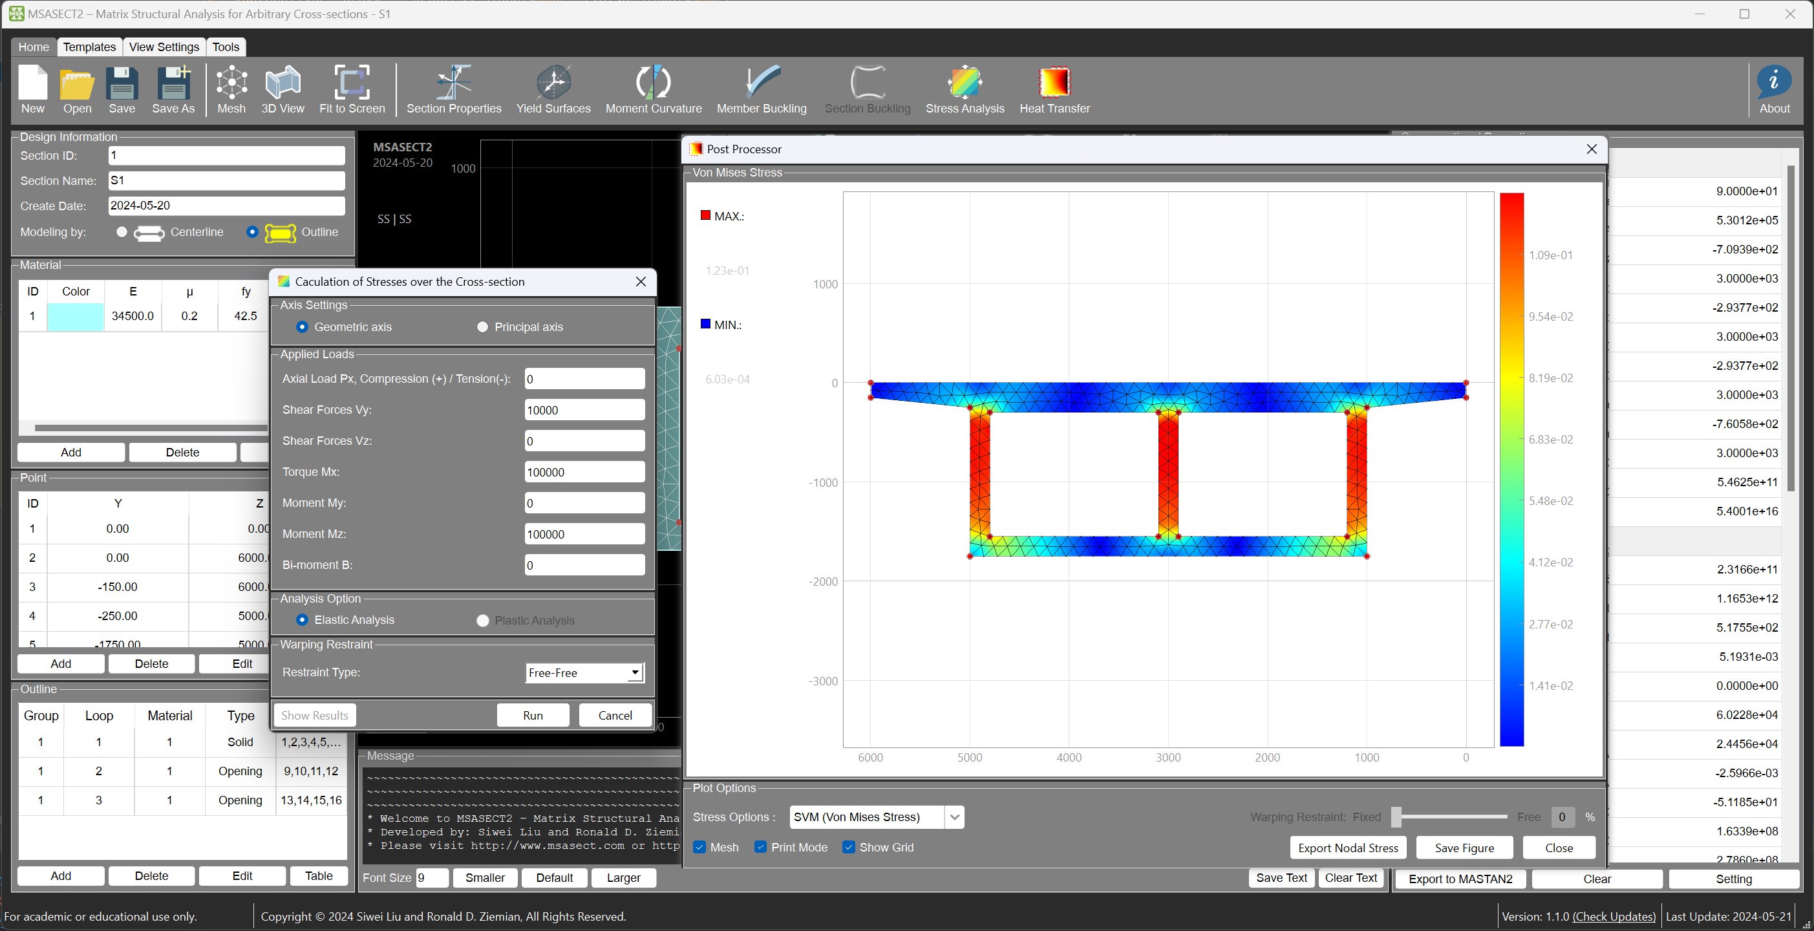This screenshot has height=931, width=1814.
Task: Click the Font Size input field
Action: (x=432, y=877)
